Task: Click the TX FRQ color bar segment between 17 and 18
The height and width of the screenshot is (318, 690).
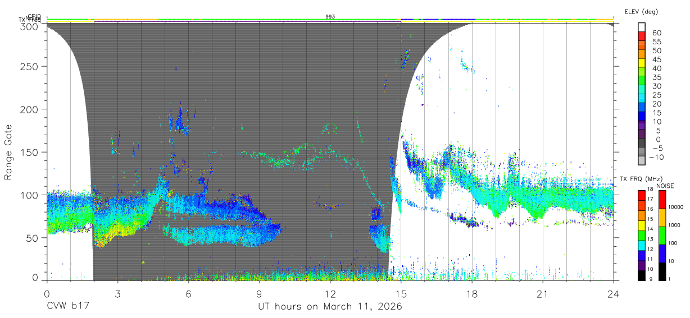Action: click(x=642, y=195)
